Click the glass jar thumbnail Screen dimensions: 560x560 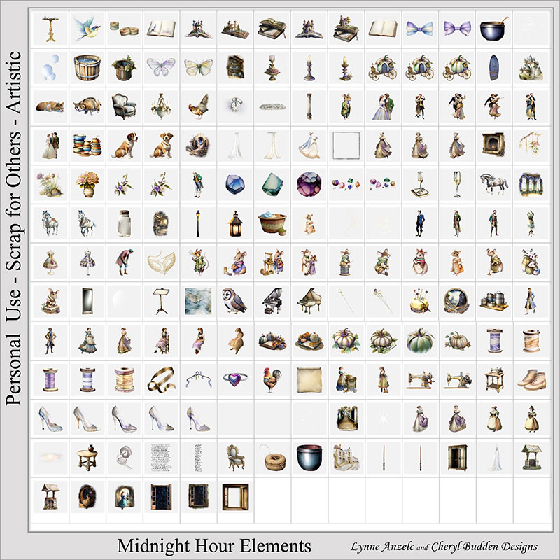point(124,223)
